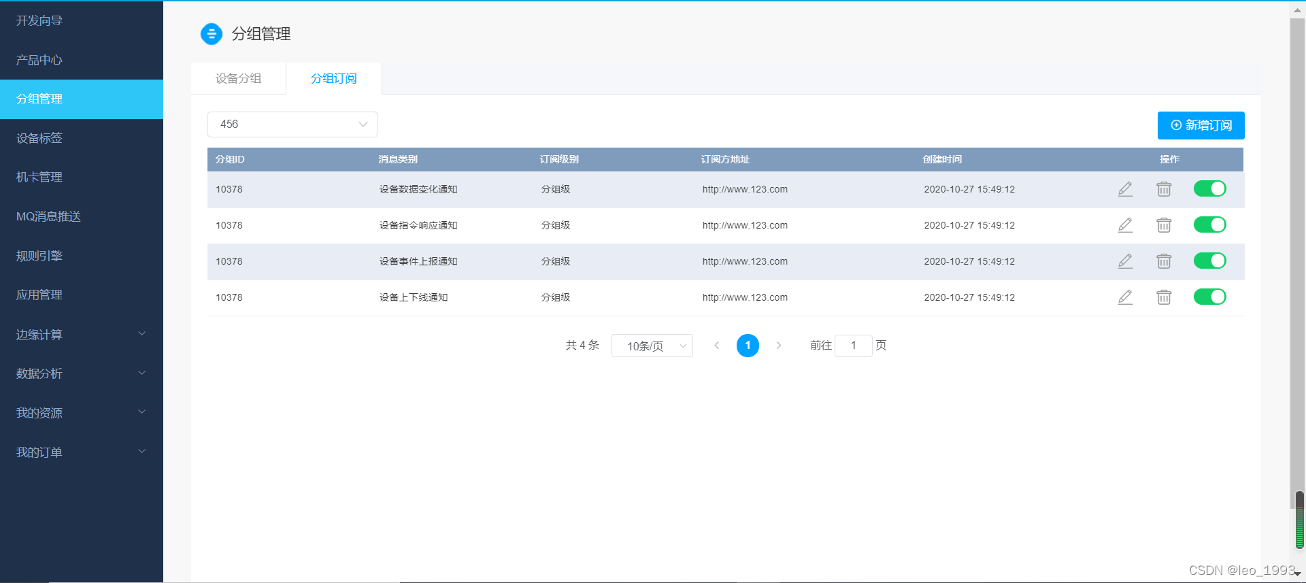Viewport: 1306px width, 583px height.
Task: Disable the 设备指令响应通知 switch
Action: click(1209, 224)
